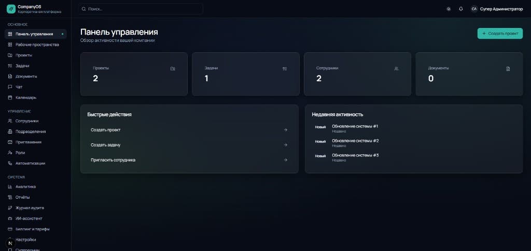
Task: Click the Роли sidebar icon
Action: [x=10, y=153]
